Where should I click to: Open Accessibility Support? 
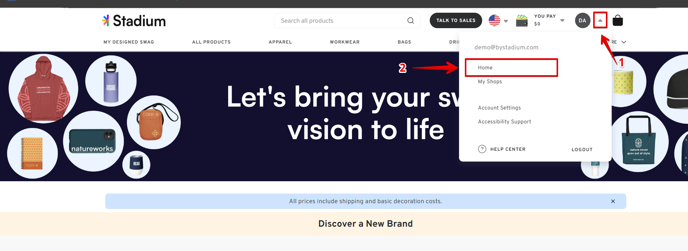click(x=504, y=121)
